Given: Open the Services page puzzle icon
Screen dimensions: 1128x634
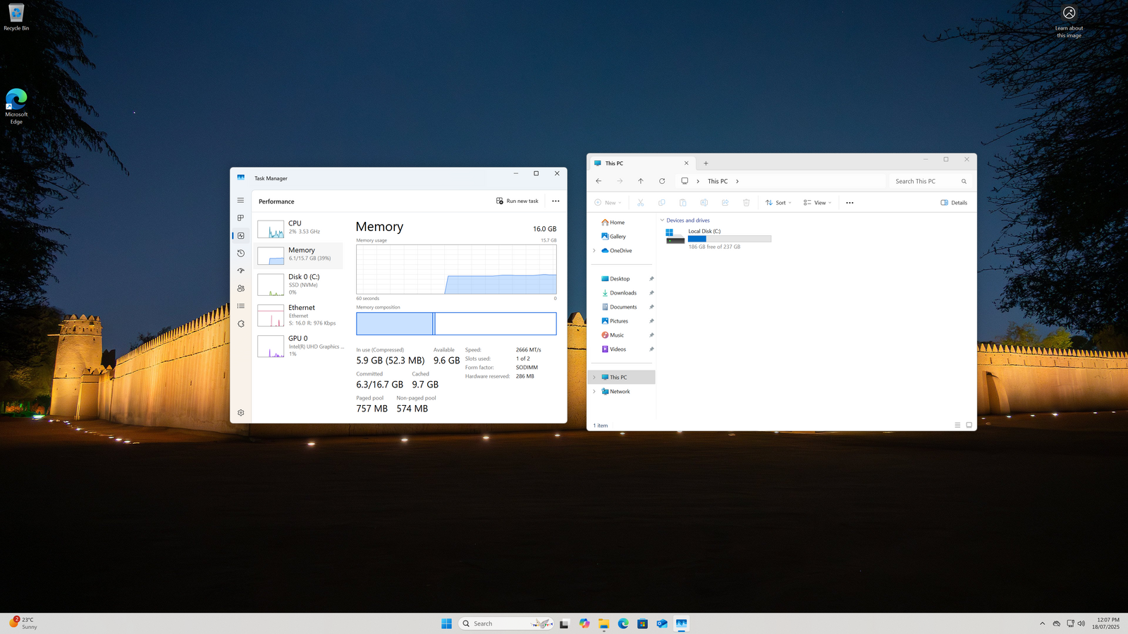Looking at the screenshot, I should 240,324.
